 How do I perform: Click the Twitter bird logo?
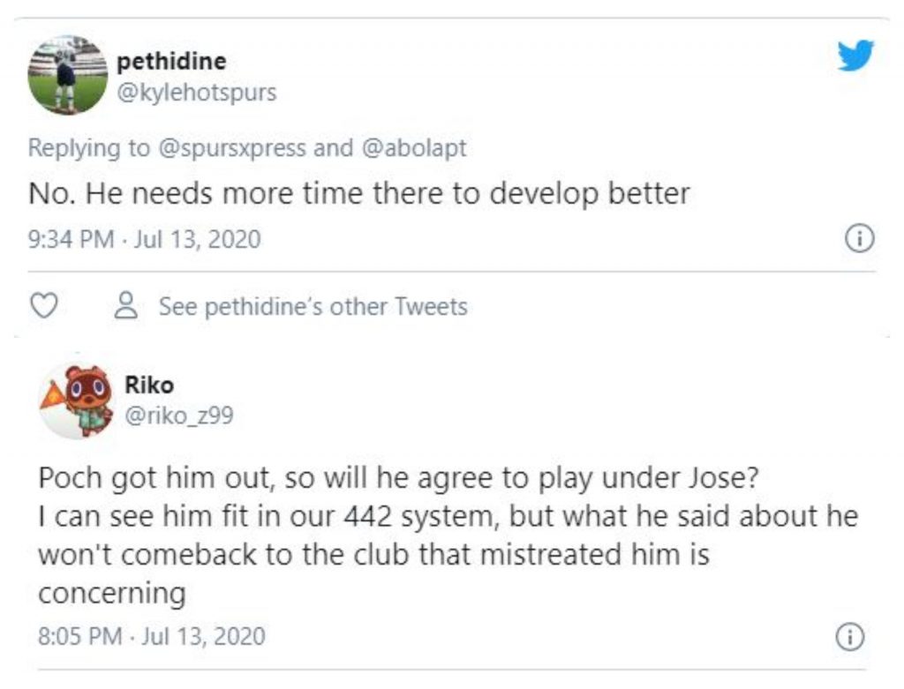click(x=855, y=56)
